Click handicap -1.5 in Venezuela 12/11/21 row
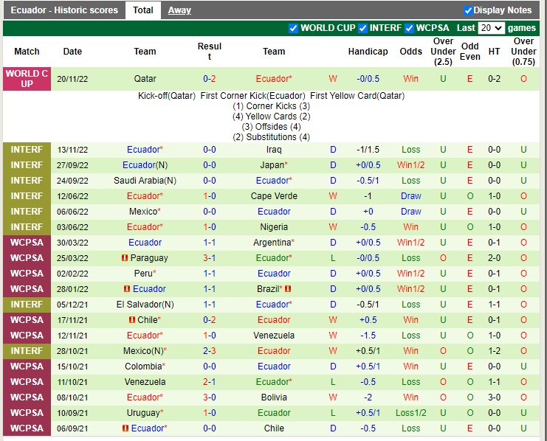Viewport: 547px width, 441px height. coord(368,336)
